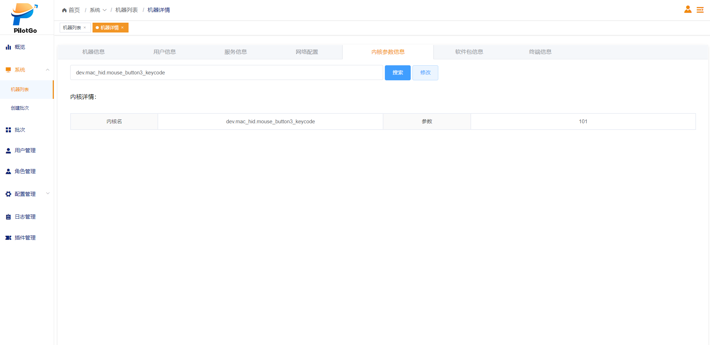Go to 用户管理 user management
Viewport: 710px width, 345px height.
pos(25,151)
